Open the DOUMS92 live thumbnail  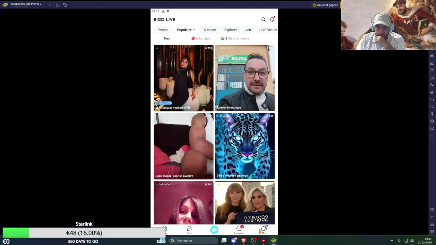click(x=245, y=203)
